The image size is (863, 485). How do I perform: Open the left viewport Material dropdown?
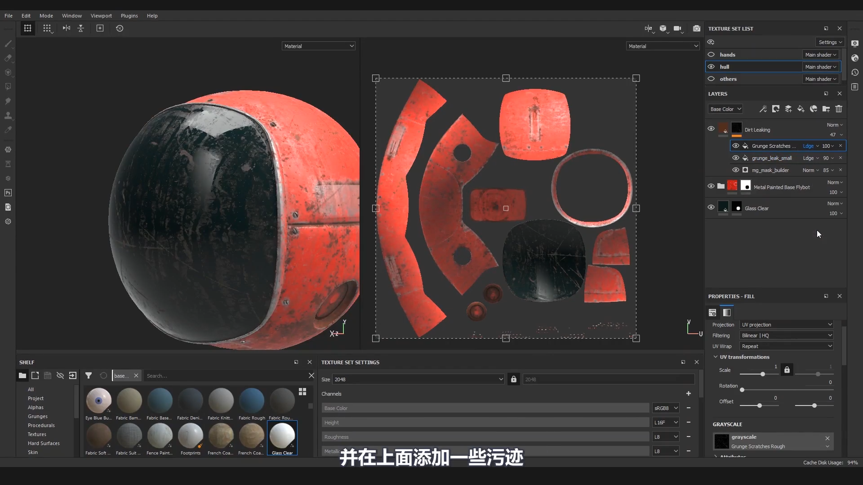[319, 46]
